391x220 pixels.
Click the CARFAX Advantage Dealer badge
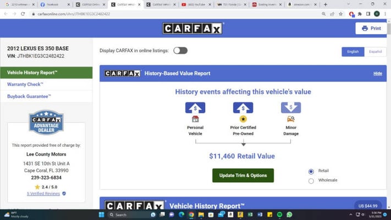(46, 122)
